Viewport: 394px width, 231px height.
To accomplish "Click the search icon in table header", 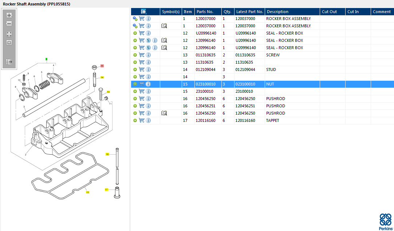I will pos(144,12).
